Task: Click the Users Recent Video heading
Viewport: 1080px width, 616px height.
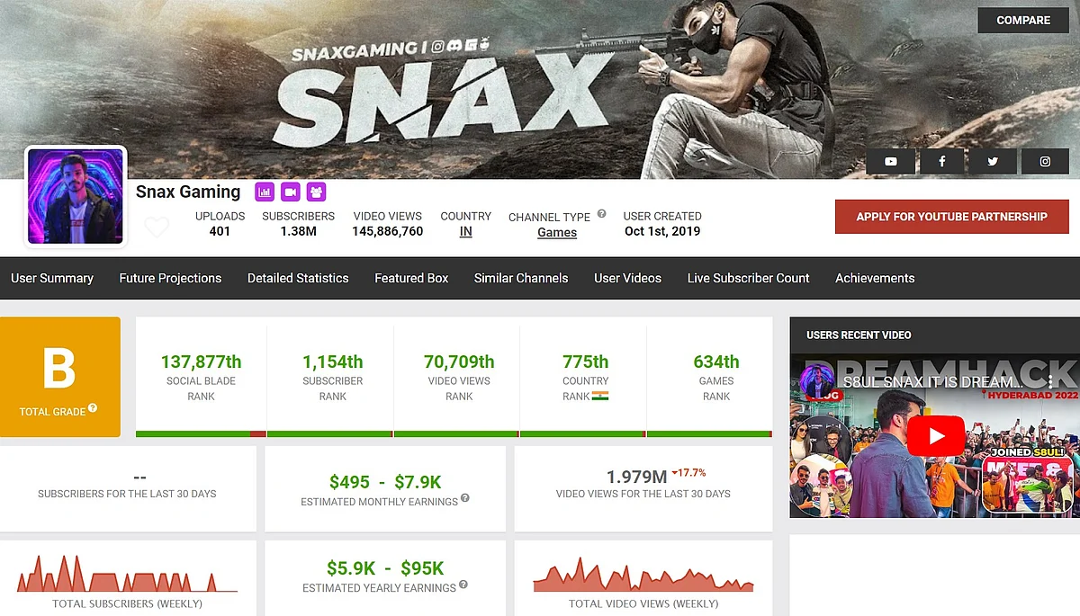Action: tap(859, 335)
